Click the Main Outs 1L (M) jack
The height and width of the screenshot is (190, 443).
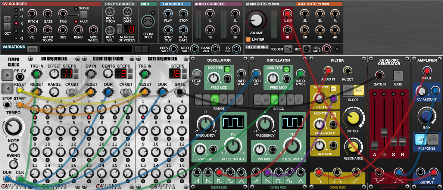(x=287, y=13)
